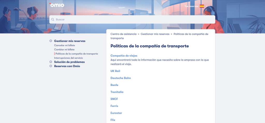This screenshot has height=123, width=265.
Task: Open Cancelar mi billete
Action: click(64, 45)
